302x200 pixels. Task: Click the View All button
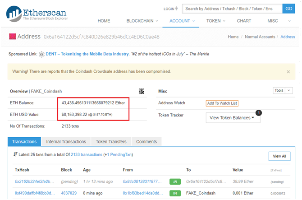[279, 156]
